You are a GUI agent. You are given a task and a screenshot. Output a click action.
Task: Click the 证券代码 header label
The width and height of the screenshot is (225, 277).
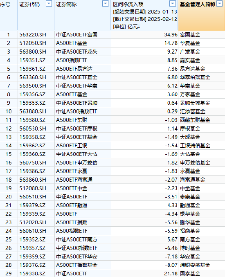click(29, 5)
